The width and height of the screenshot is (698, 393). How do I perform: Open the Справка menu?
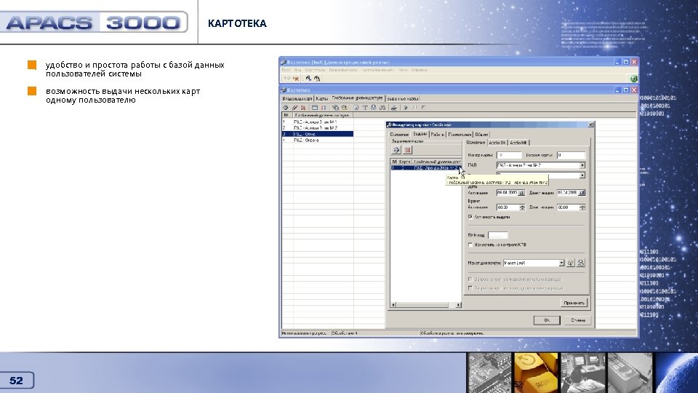coord(419,70)
